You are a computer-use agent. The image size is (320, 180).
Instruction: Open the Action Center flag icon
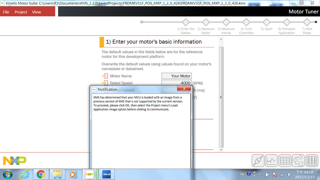(275, 175)
